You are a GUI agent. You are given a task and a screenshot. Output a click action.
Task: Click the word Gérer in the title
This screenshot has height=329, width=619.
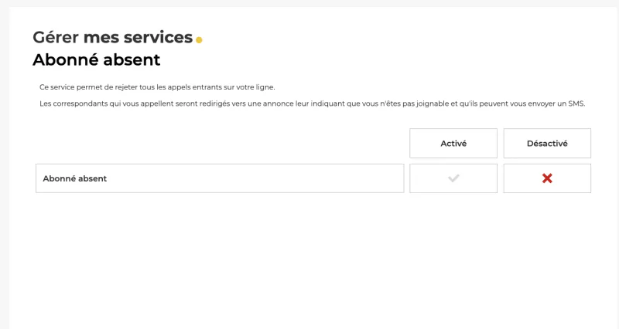click(56, 37)
